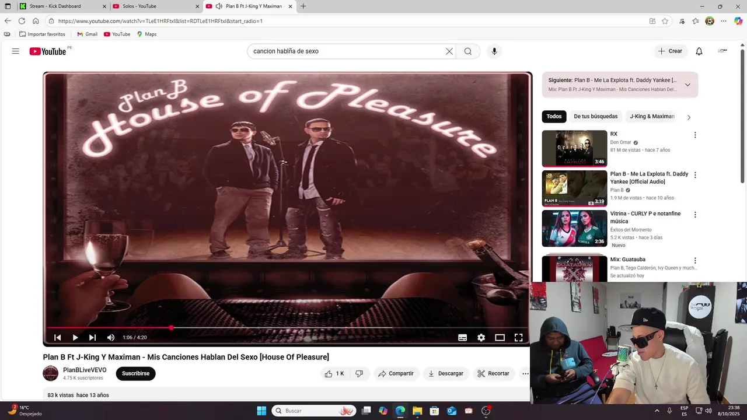747x420 pixels.
Task: Open Microsoft Store from the taskbar
Action: [434, 411]
